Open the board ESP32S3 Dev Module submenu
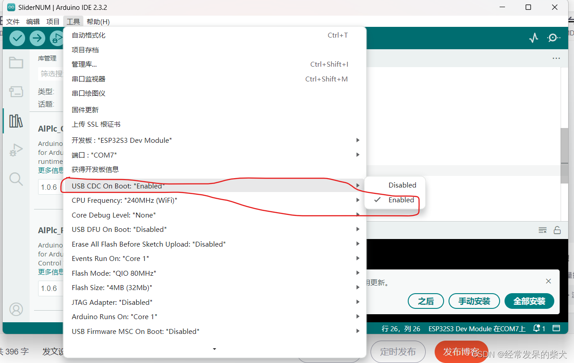 (x=215, y=140)
